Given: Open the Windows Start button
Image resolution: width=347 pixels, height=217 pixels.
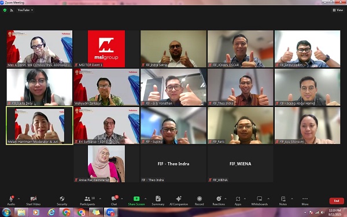Looking at the screenshot, I should (6, 212).
